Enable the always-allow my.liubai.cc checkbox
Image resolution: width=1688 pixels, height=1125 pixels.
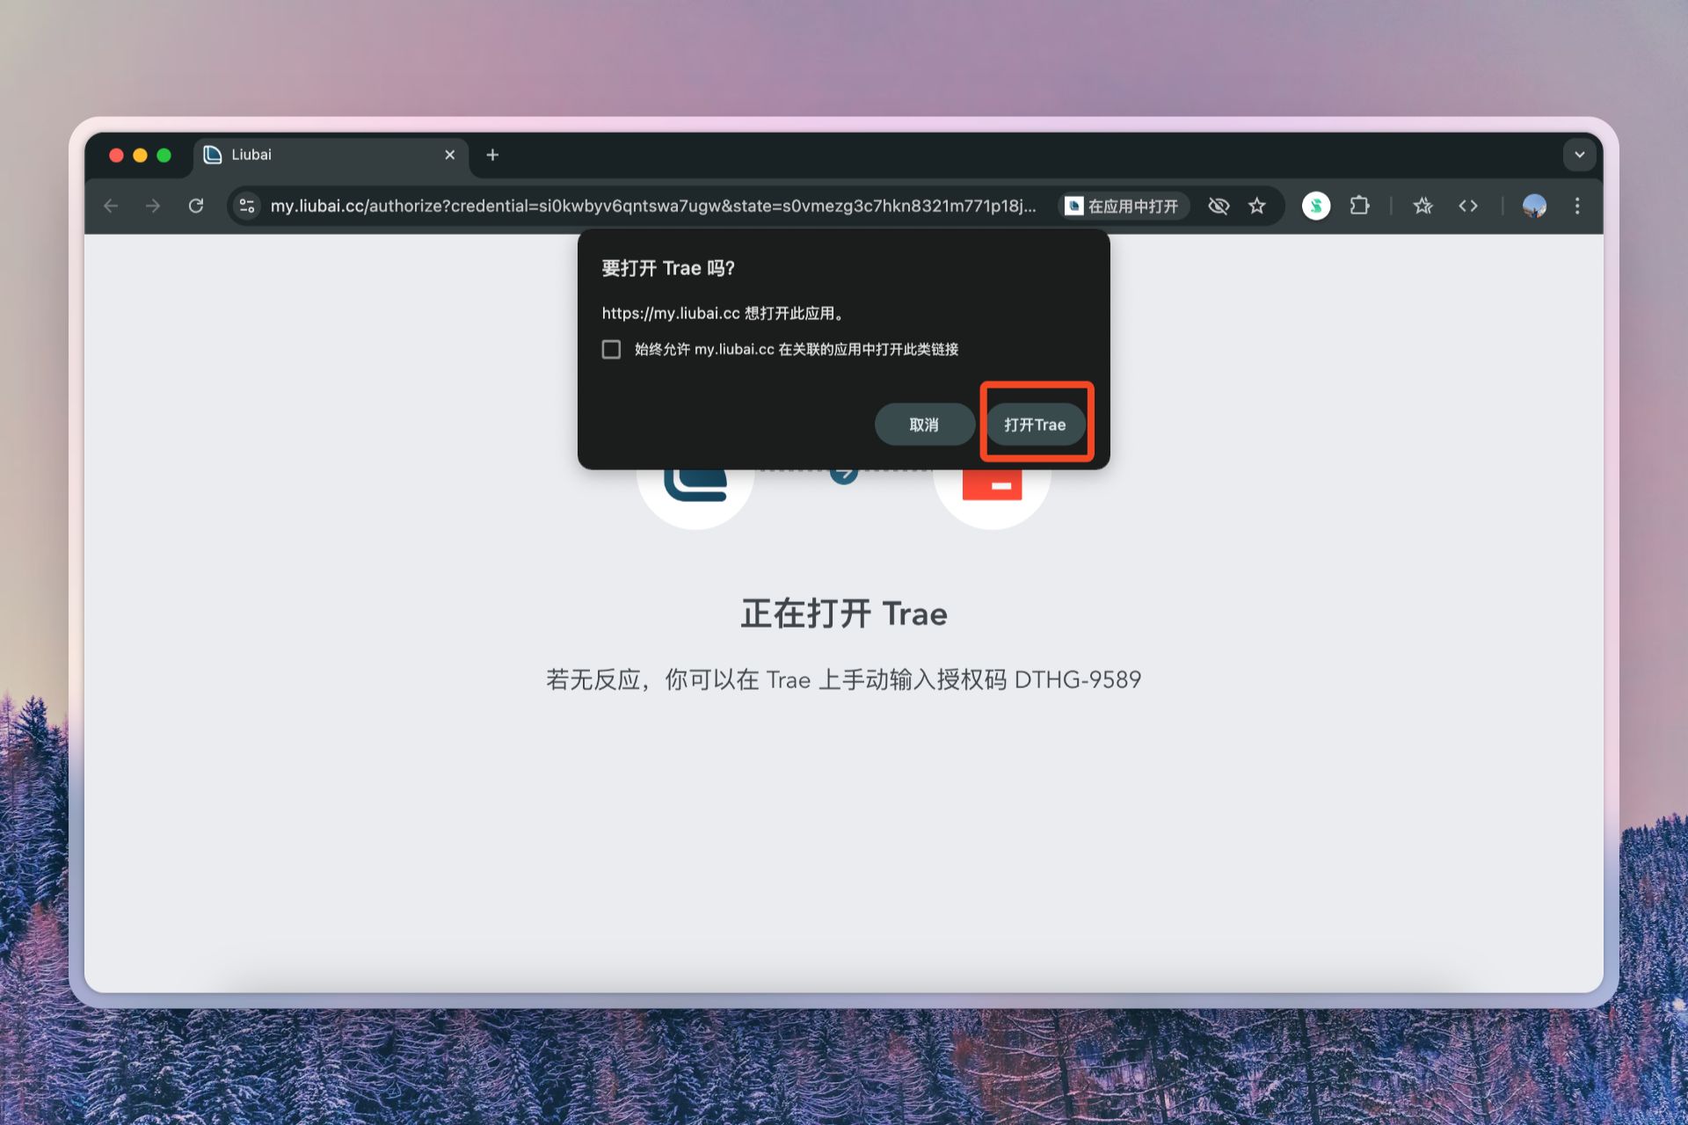pyautogui.click(x=611, y=349)
